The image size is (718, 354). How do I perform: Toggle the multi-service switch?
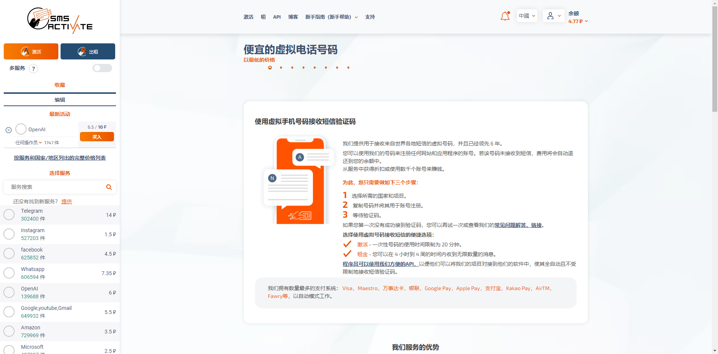(x=102, y=68)
